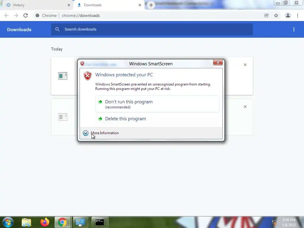
Task: Click the Chrome site info chip
Action: pos(46,15)
